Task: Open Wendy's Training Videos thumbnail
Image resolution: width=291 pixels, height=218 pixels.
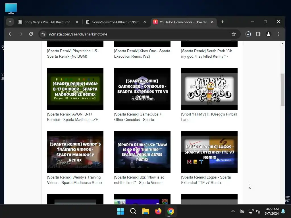Action: coord(75,152)
